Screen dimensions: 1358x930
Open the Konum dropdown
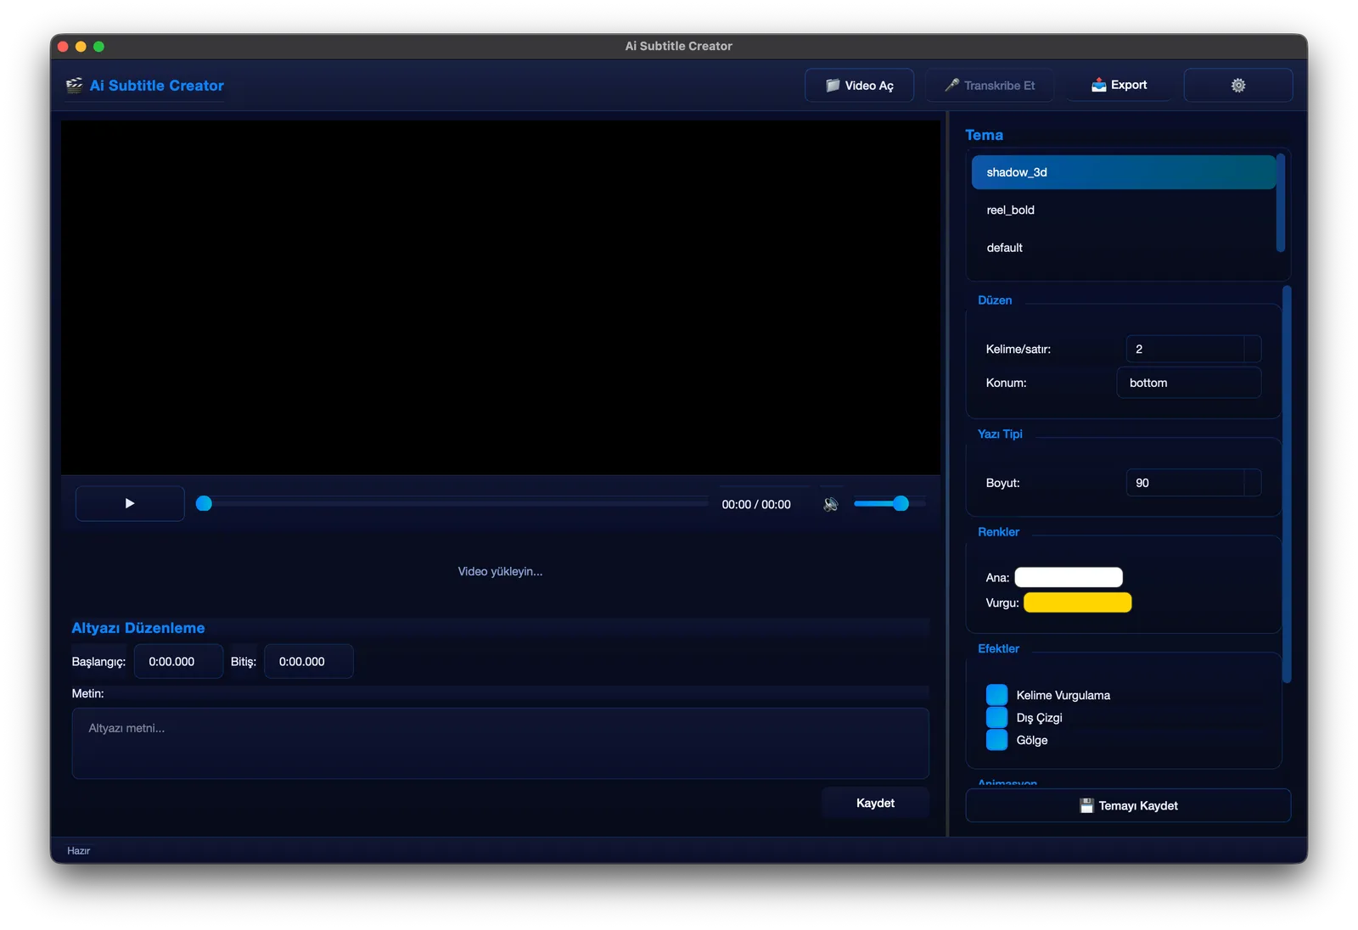[x=1188, y=383]
